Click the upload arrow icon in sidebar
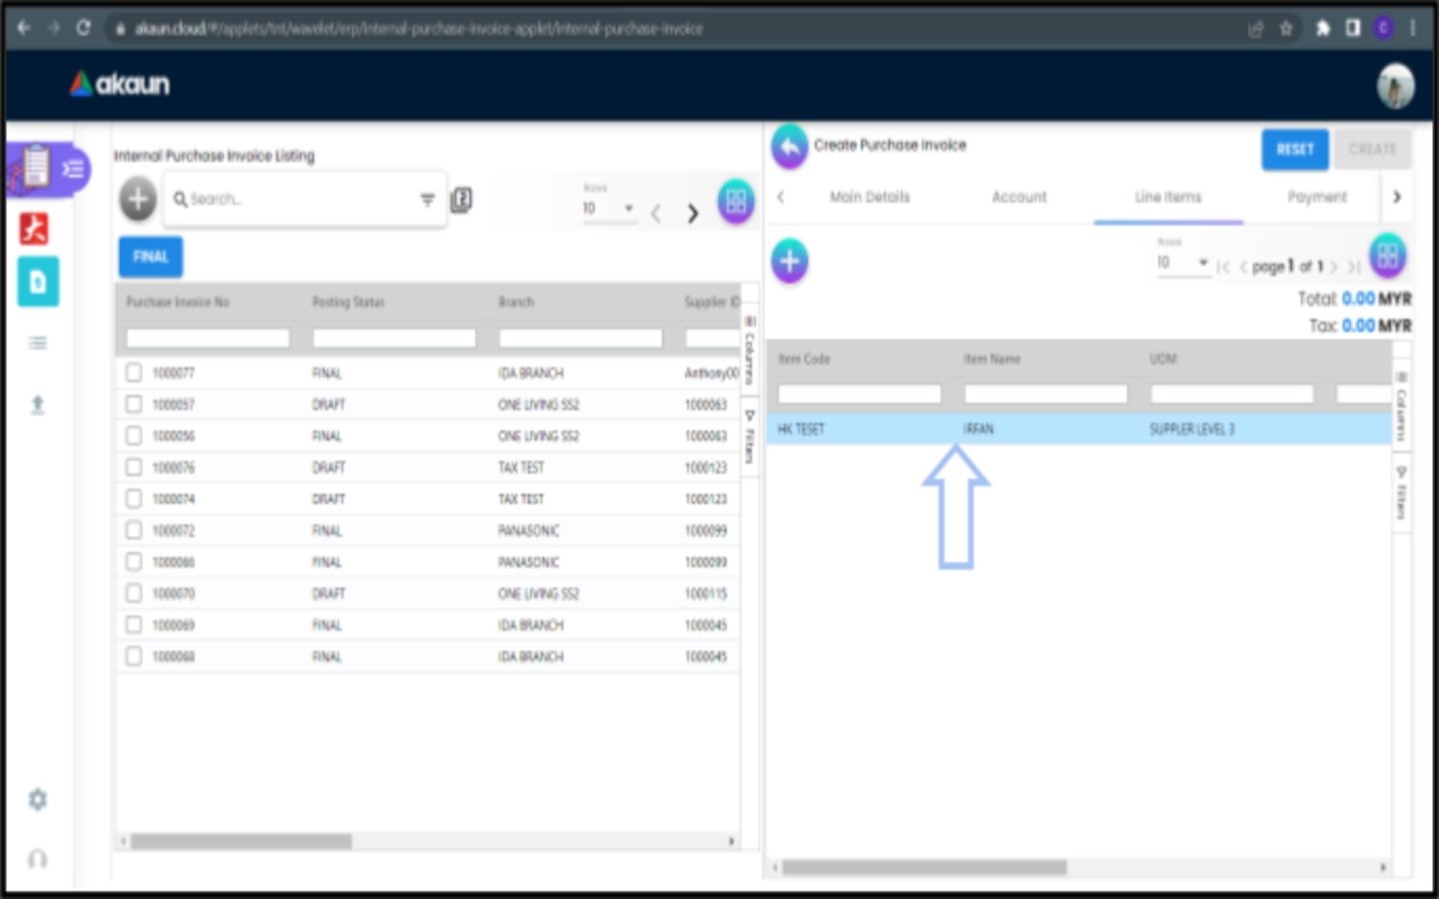The height and width of the screenshot is (899, 1439). click(x=38, y=405)
